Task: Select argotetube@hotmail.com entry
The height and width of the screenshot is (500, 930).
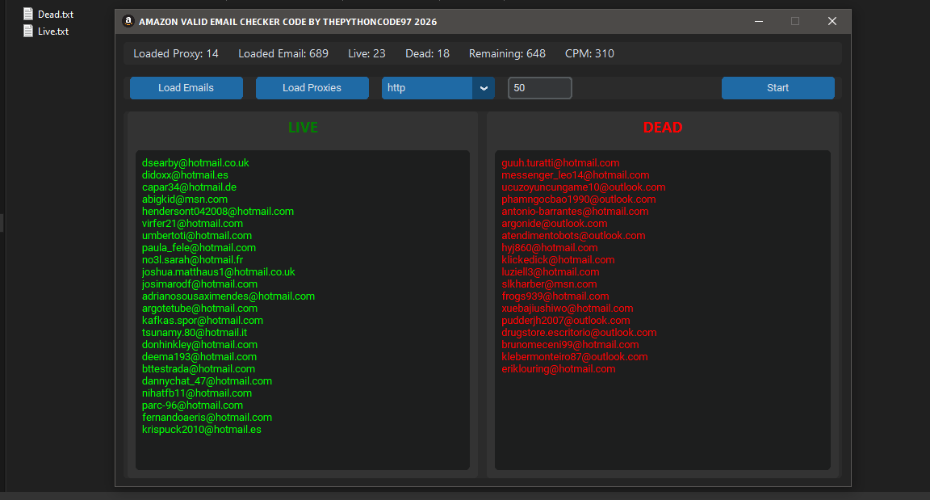Action: [x=199, y=309]
